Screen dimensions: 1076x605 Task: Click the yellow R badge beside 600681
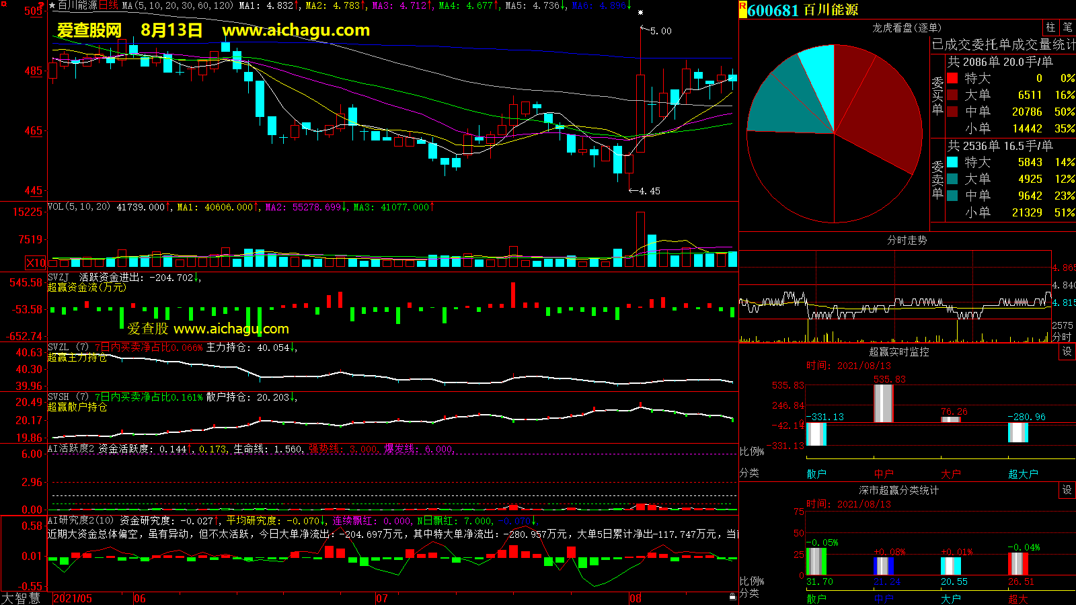pyautogui.click(x=742, y=9)
